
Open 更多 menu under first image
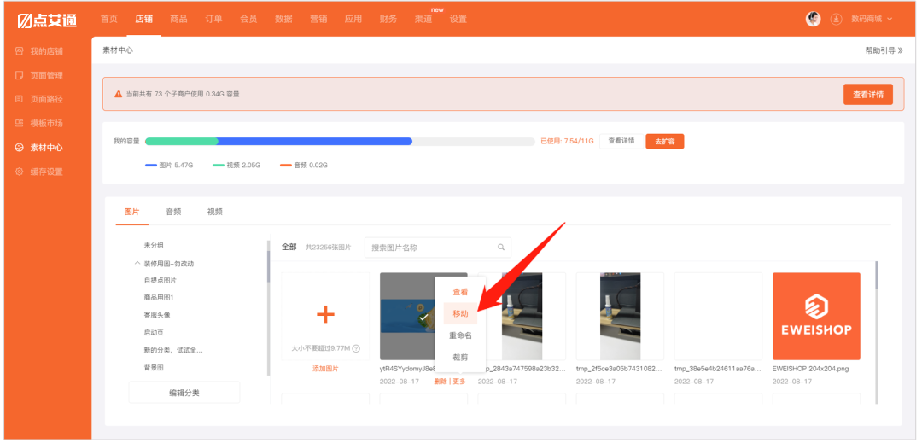pos(459,382)
